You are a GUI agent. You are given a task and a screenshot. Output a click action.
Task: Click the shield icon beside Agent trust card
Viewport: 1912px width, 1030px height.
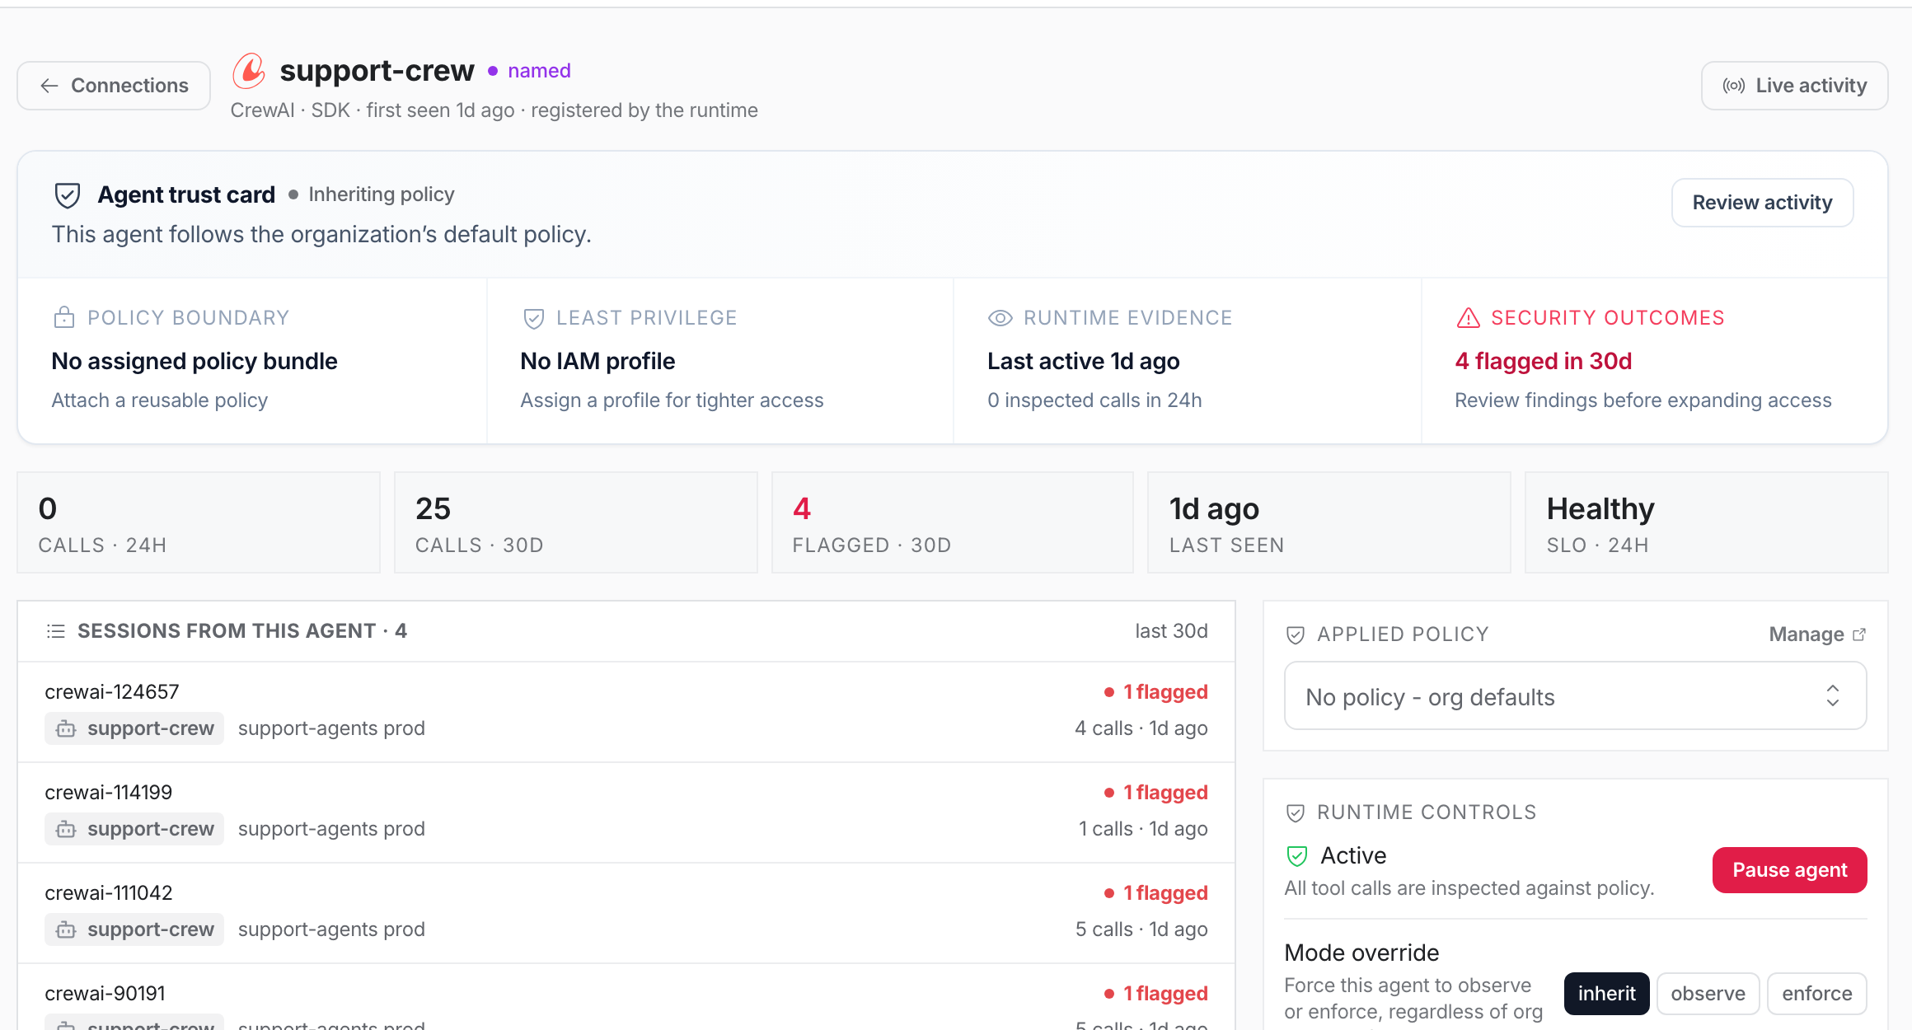(x=68, y=195)
